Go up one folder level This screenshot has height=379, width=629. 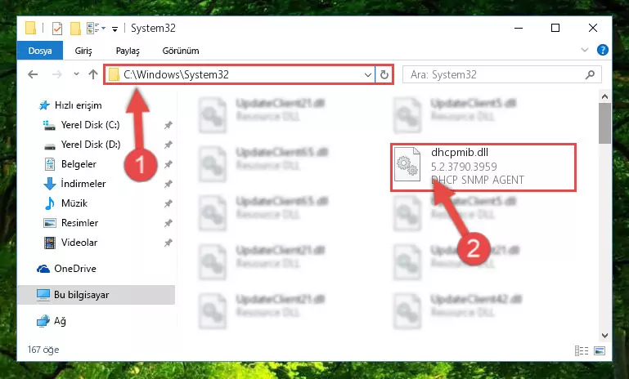(x=93, y=74)
